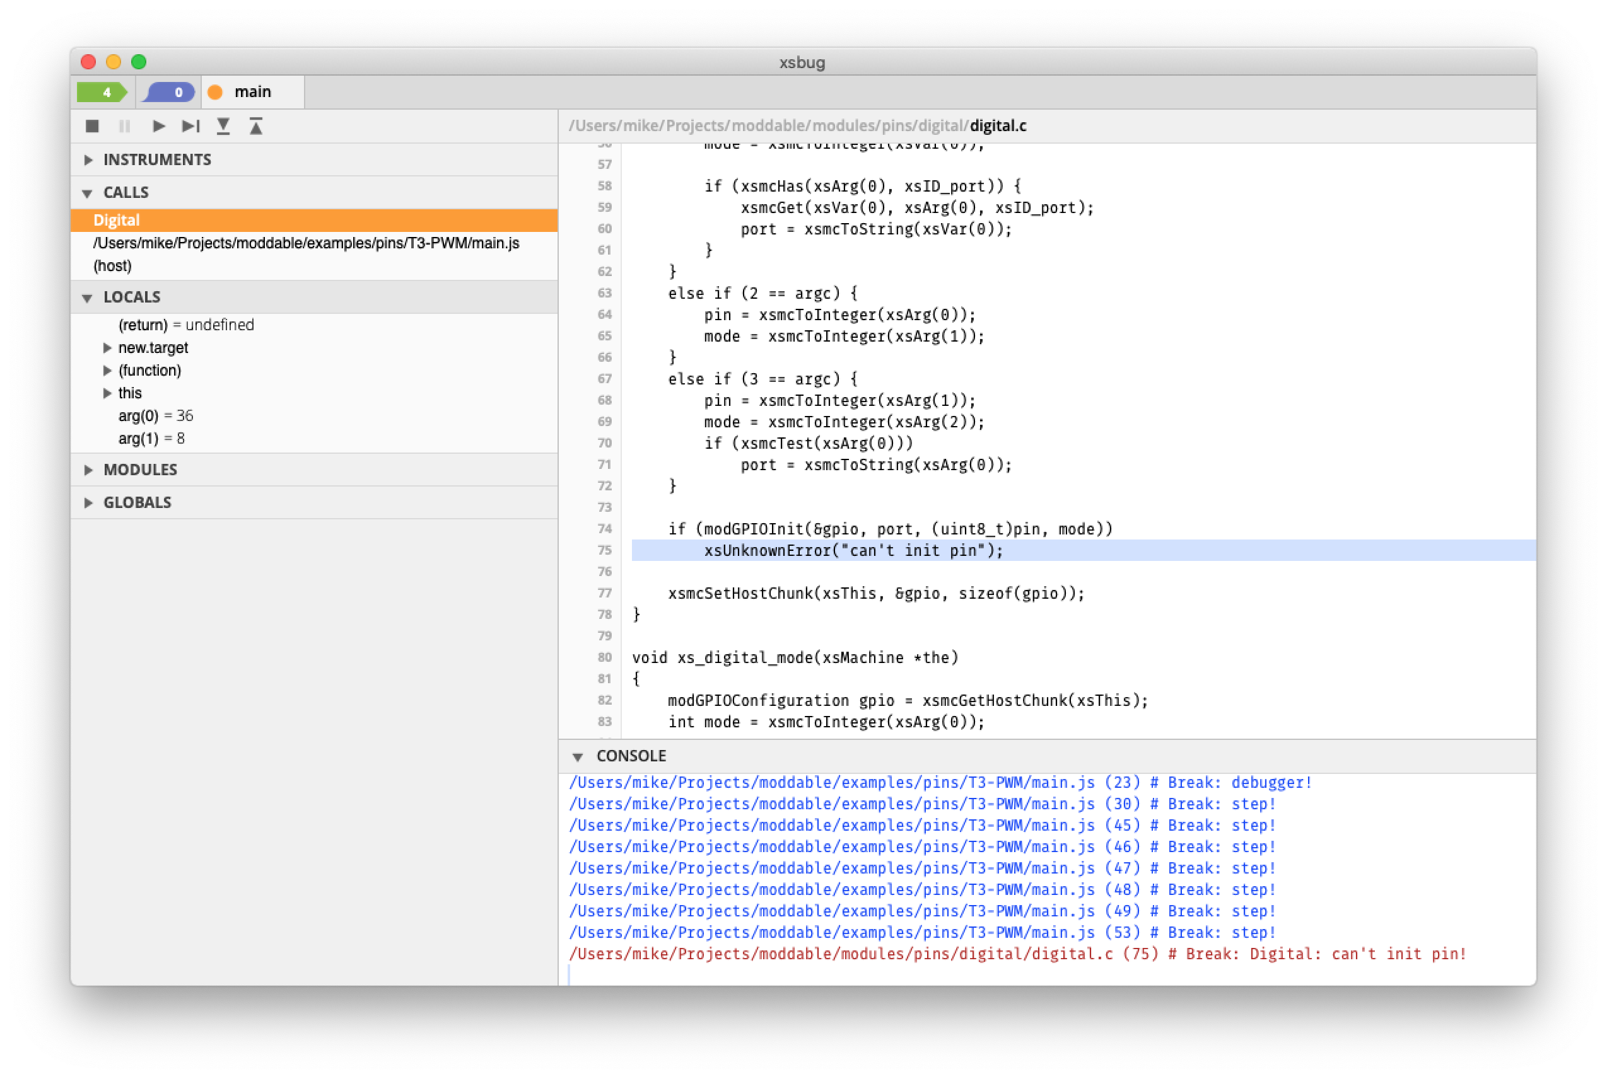Open the main.js (23) debugger break link
Screen dimensions: 1607x1079
point(940,782)
